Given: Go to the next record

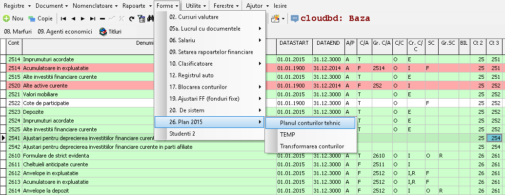Looking at the screenshot, I should 83,18.
